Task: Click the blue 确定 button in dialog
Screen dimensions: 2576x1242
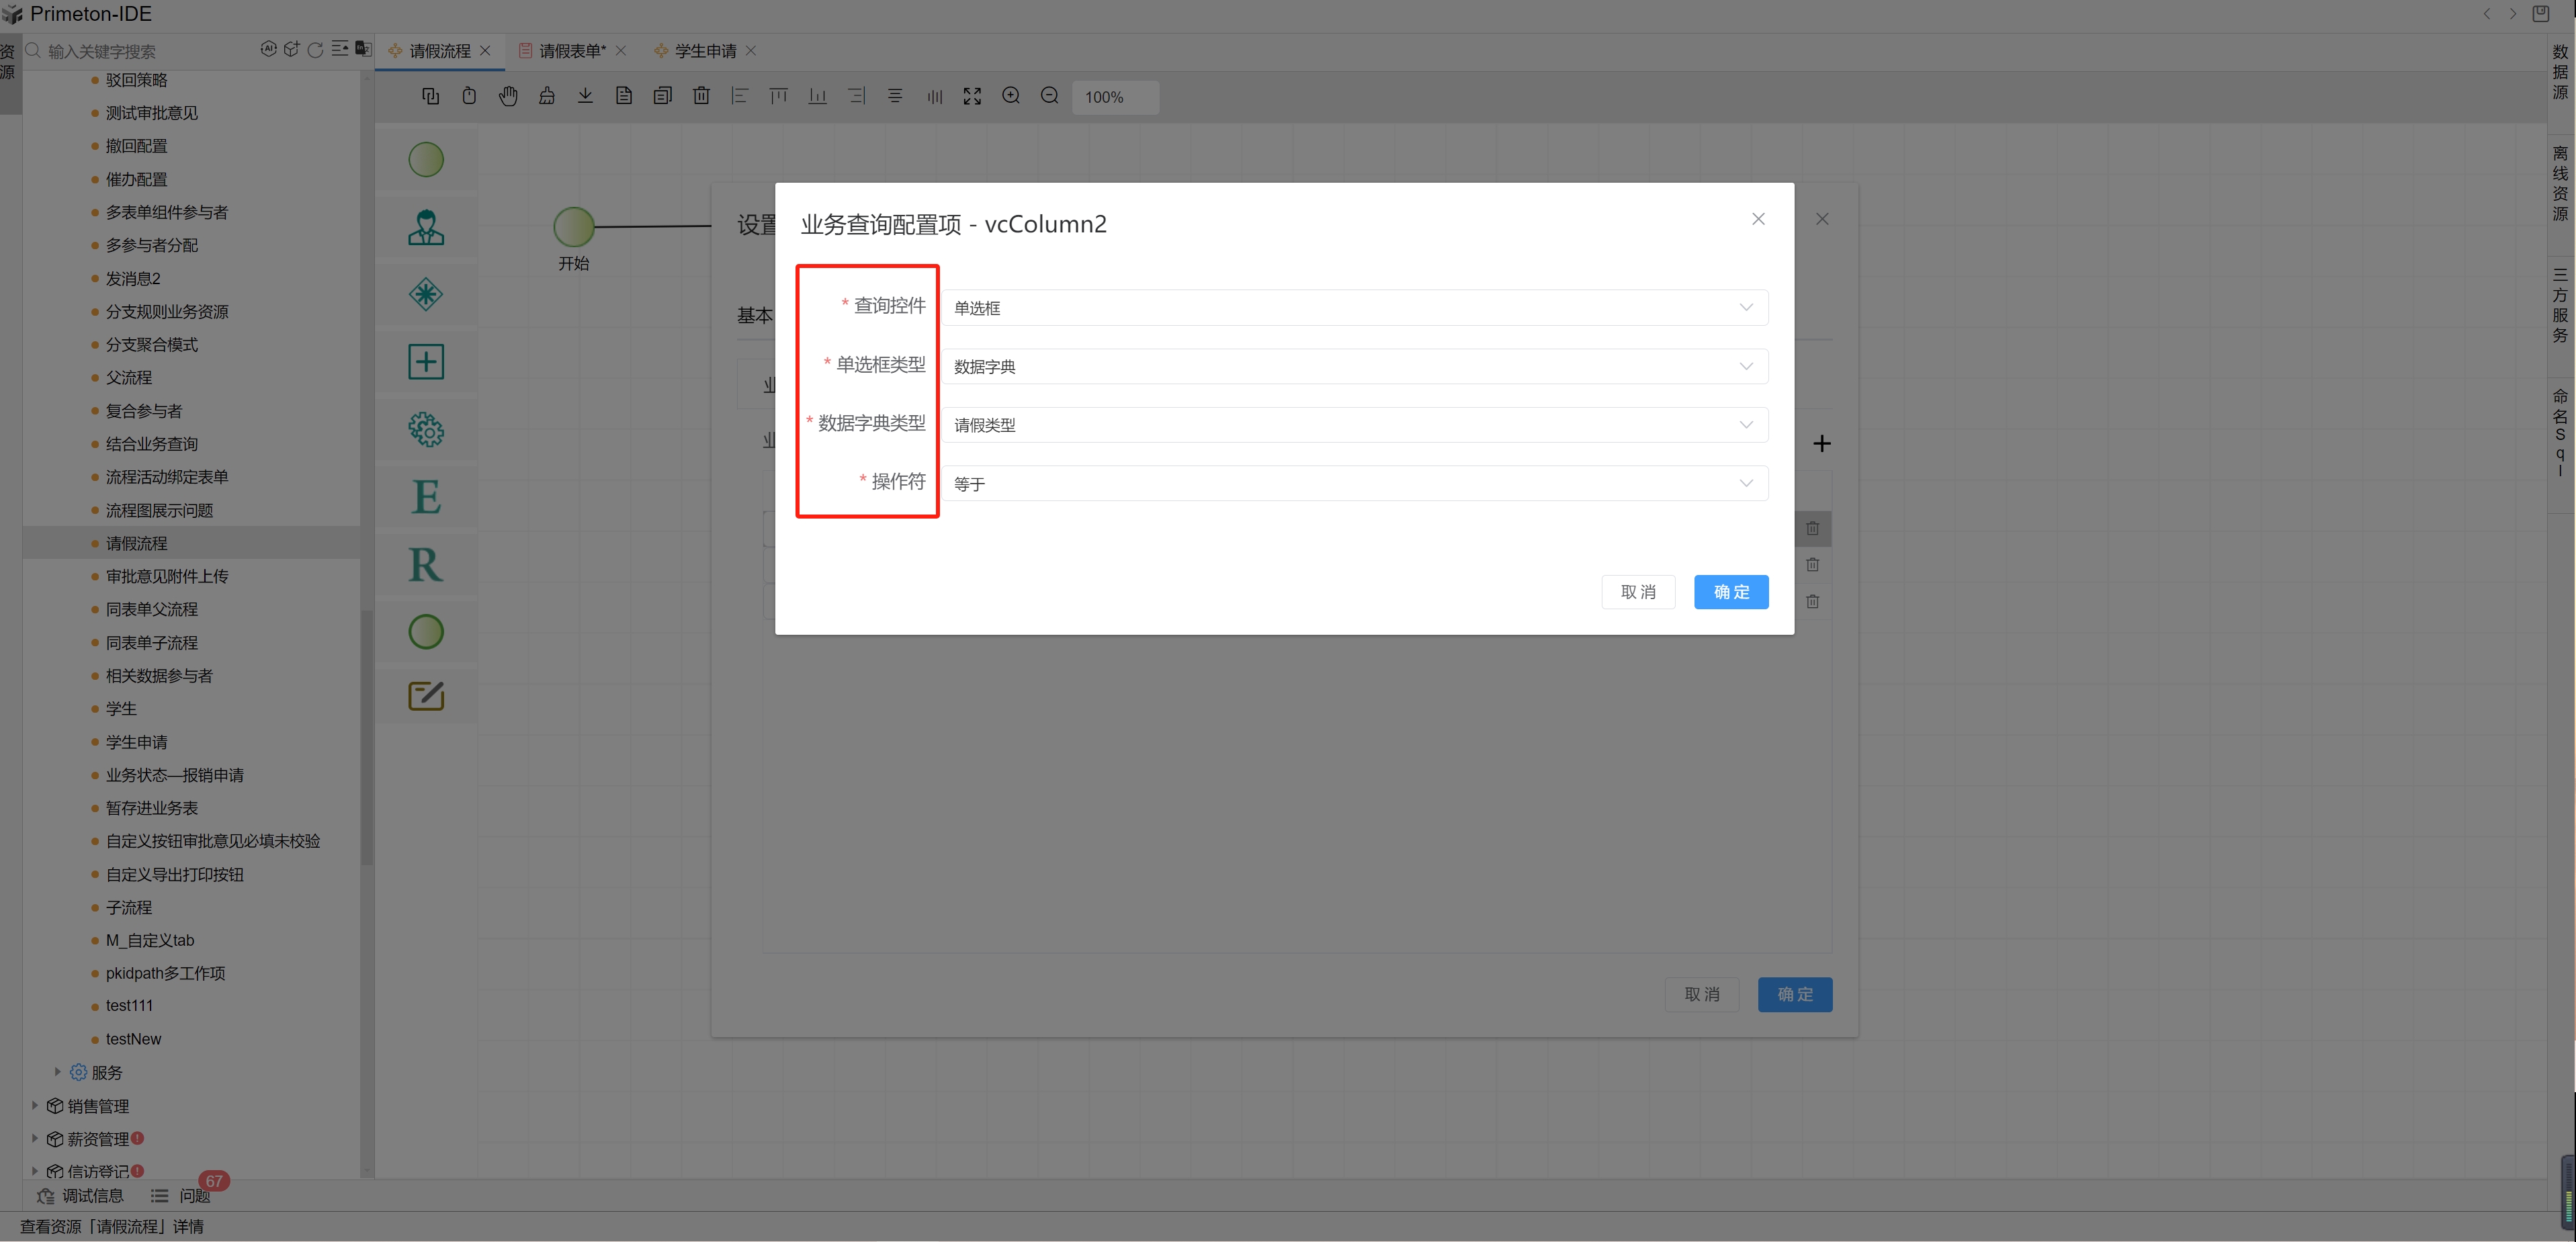Action: [x=1730, y=592]
